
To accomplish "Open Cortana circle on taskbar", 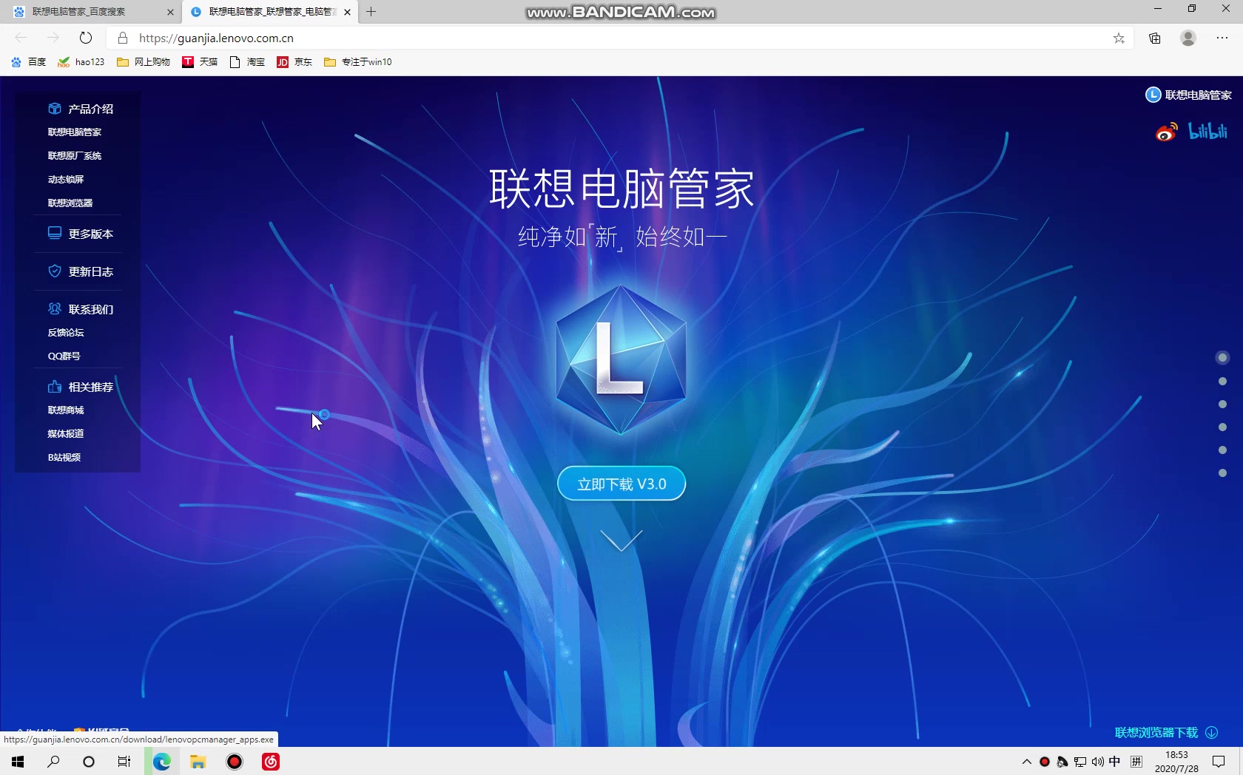I will click(89, 762).
